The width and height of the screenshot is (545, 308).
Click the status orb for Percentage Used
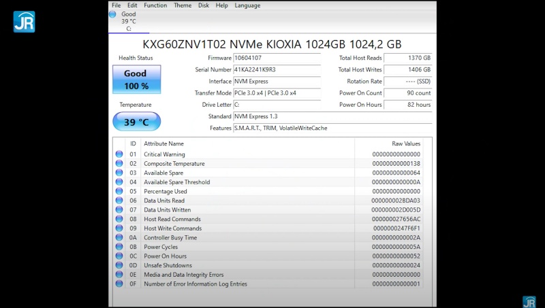(119, 191)
